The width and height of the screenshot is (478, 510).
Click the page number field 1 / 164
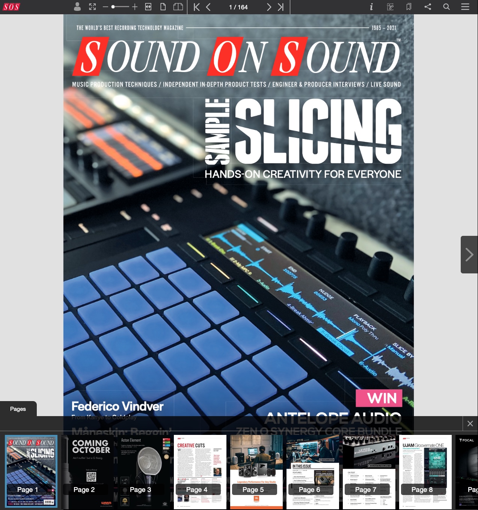tap(238, 7)
